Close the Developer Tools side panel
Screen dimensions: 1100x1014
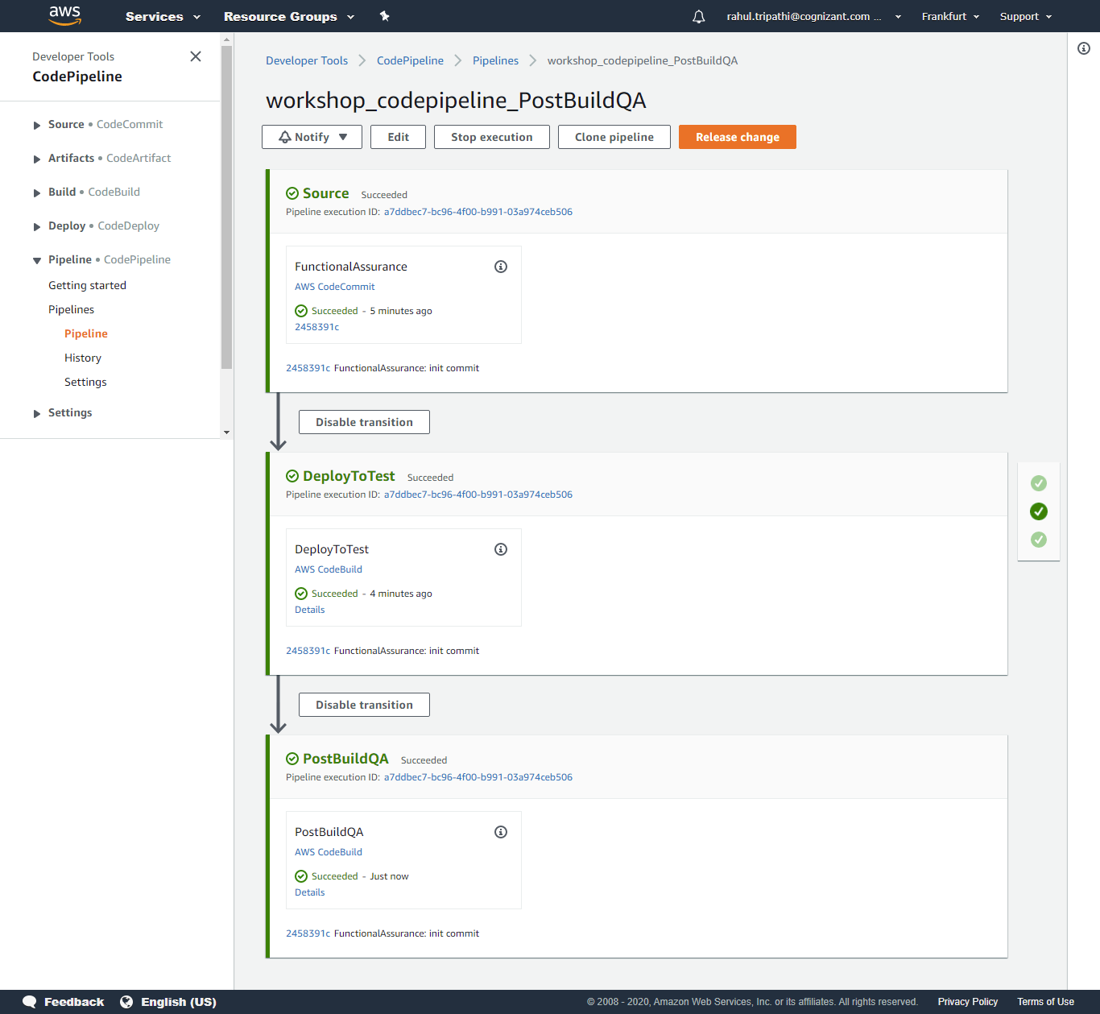click(196, 56)
